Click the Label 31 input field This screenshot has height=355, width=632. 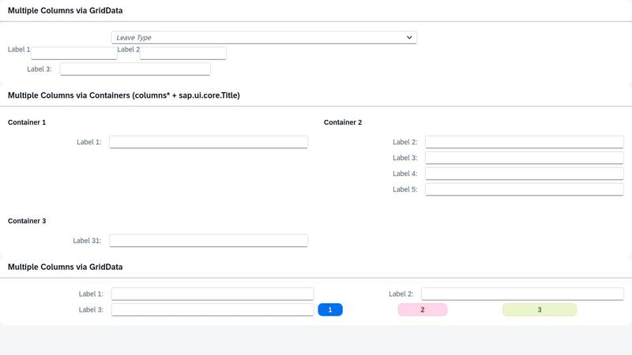[x=209, y=241]
